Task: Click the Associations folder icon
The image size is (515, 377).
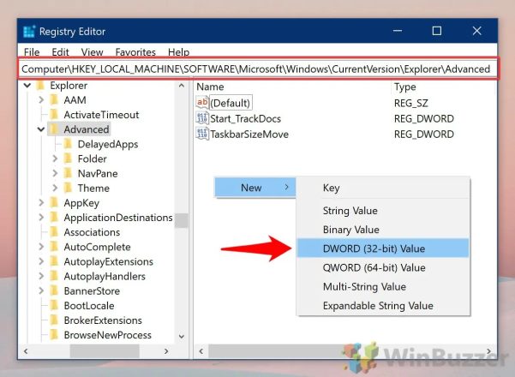Action: coord(54,232)
